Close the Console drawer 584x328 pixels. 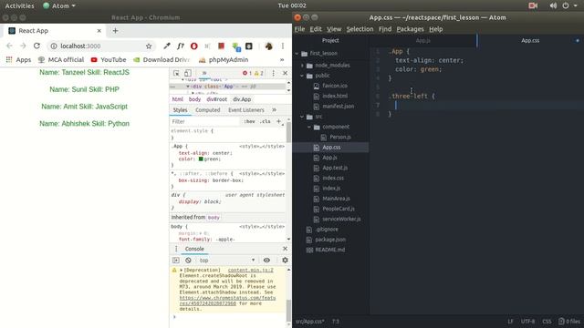click(285, 249)
